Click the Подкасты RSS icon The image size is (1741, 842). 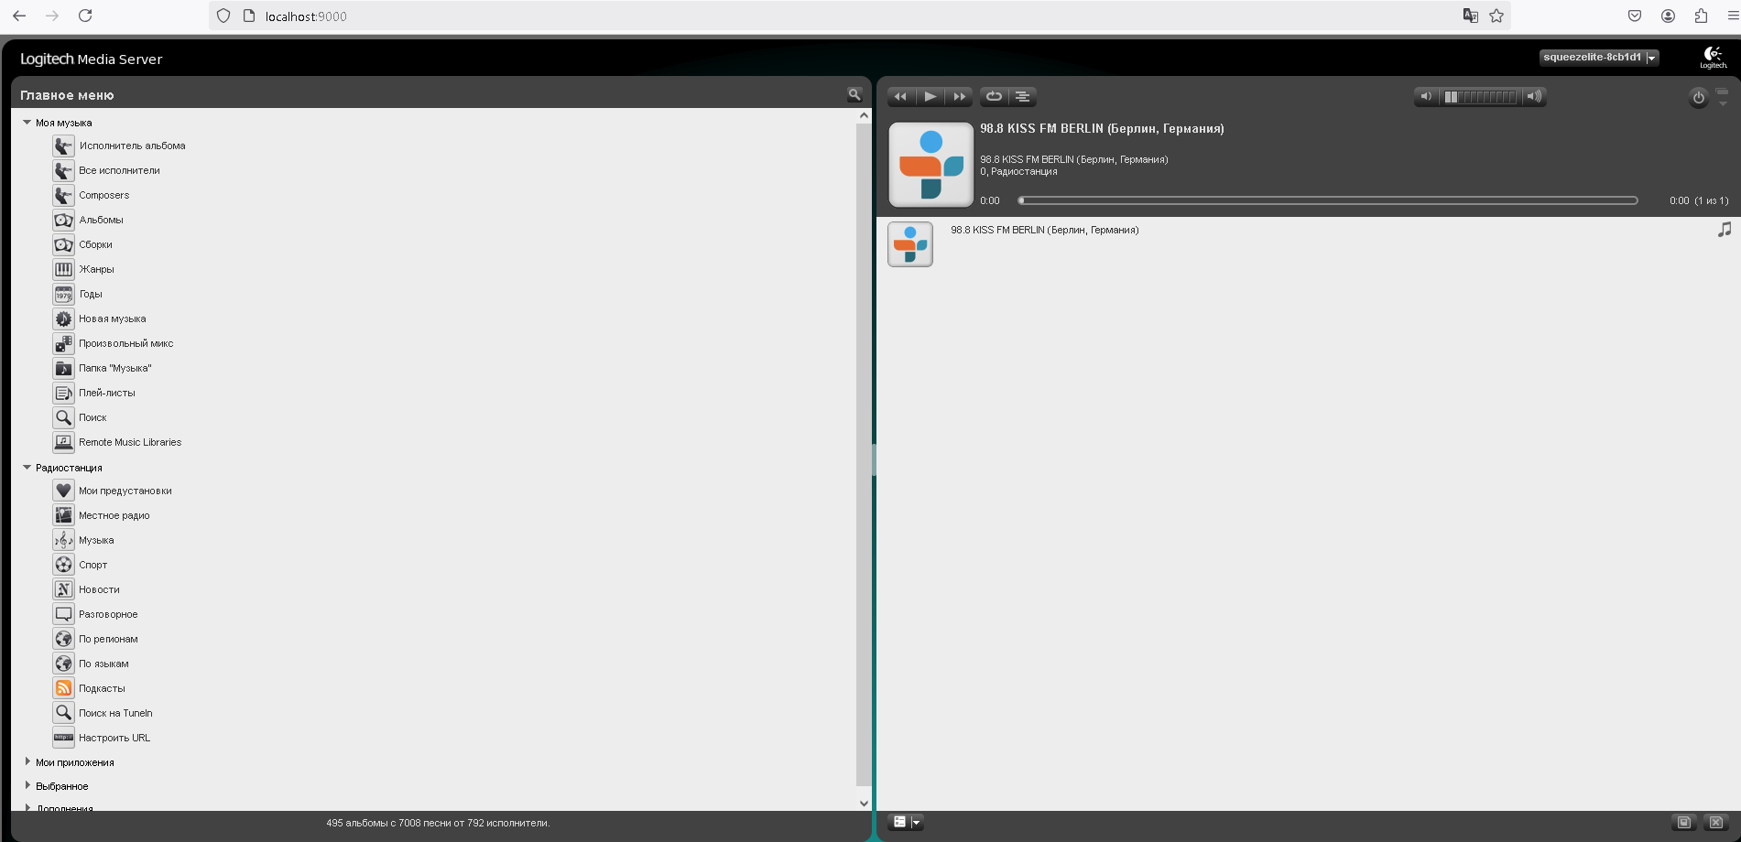pyautogui.click(x=63, y=688)
